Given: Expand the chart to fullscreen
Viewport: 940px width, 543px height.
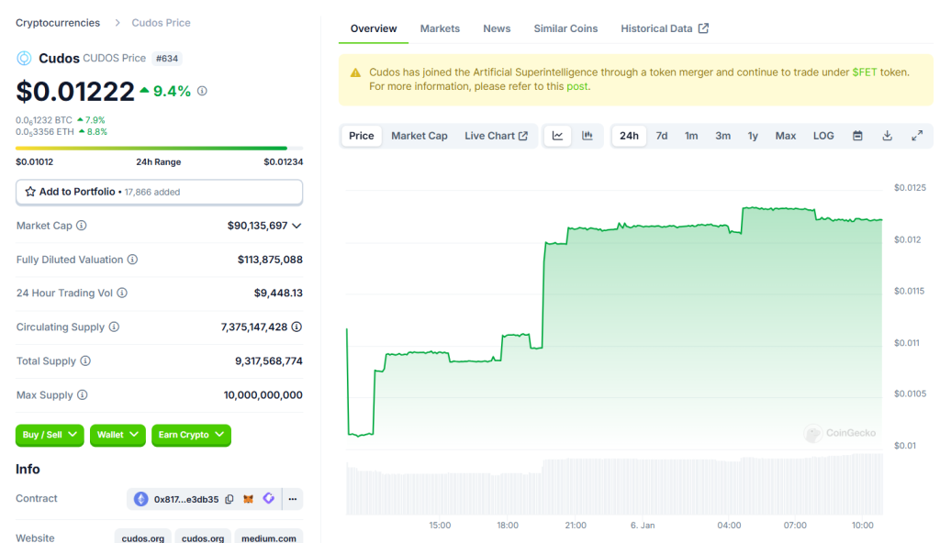Looking at the screenshot, I should click(916, 136).
